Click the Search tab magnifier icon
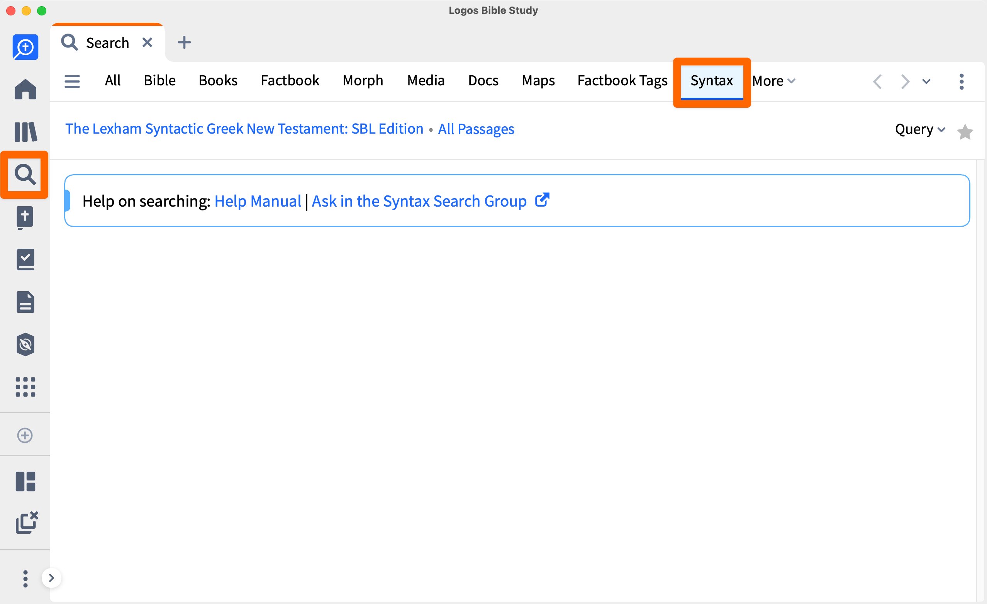This screenshot has width=987, height=604. pos(69,42)
